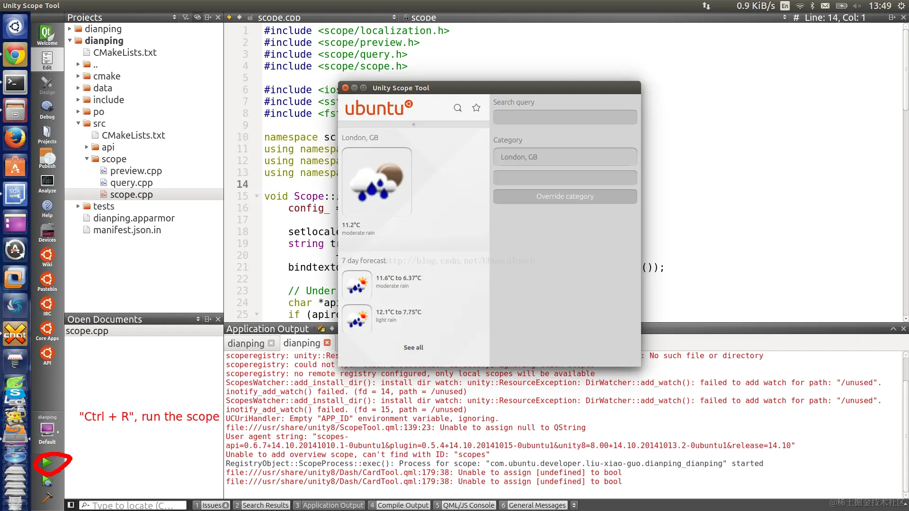909x511 pixels.
Task: Click the Search query input field
Action: tap(565, 117)
